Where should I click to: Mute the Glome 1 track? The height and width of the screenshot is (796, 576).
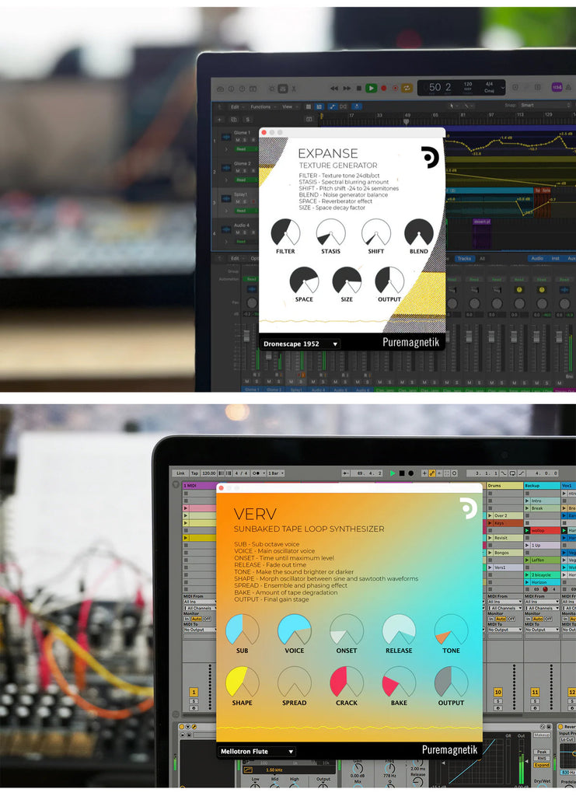[238, 140]
